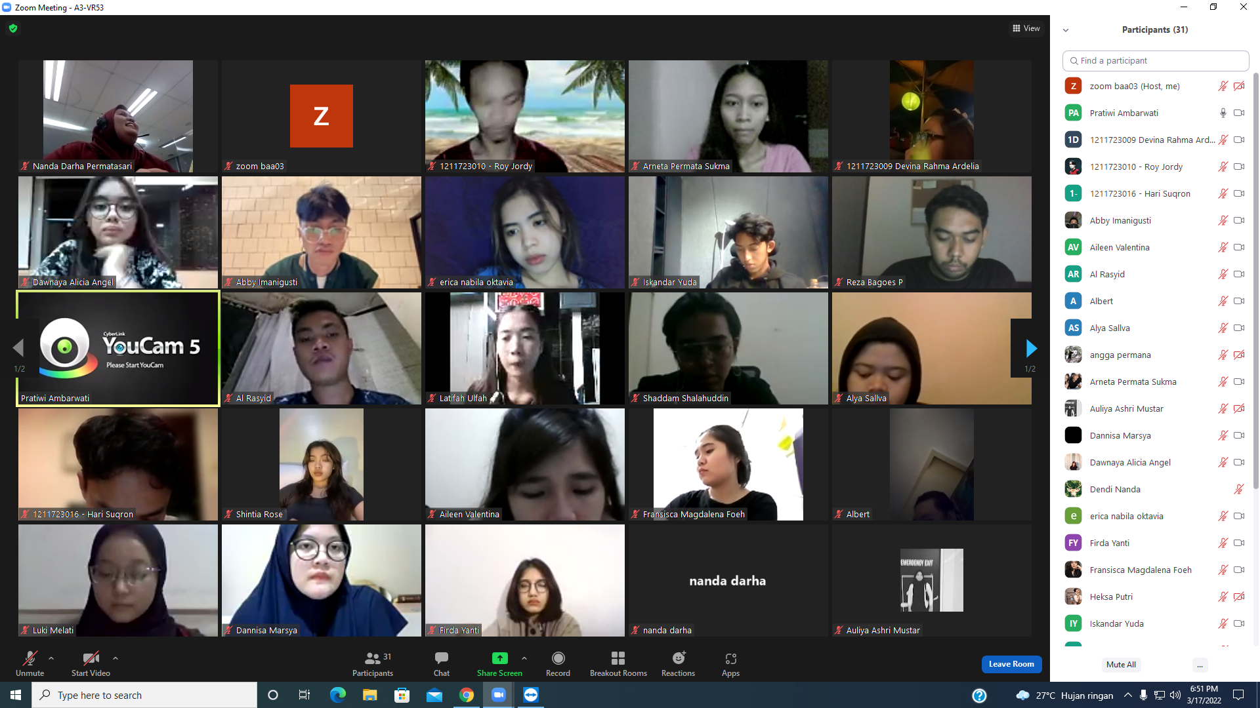Click the taskbar search box
The image size is (1260, 708).
point(144,695)
